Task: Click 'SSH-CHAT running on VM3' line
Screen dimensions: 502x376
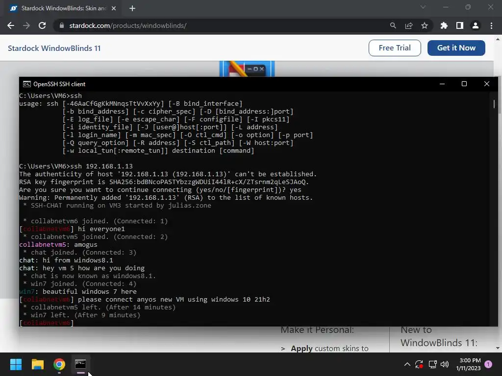Action: click(x=117, y=206)
